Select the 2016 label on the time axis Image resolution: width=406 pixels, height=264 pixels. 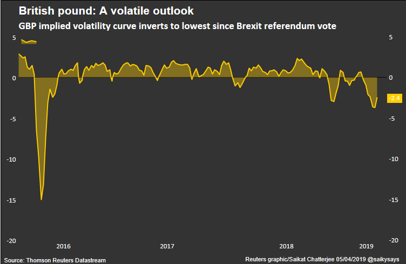[63, 246]
